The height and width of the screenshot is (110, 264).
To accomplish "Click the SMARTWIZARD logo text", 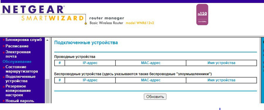I will coord(52,18).
